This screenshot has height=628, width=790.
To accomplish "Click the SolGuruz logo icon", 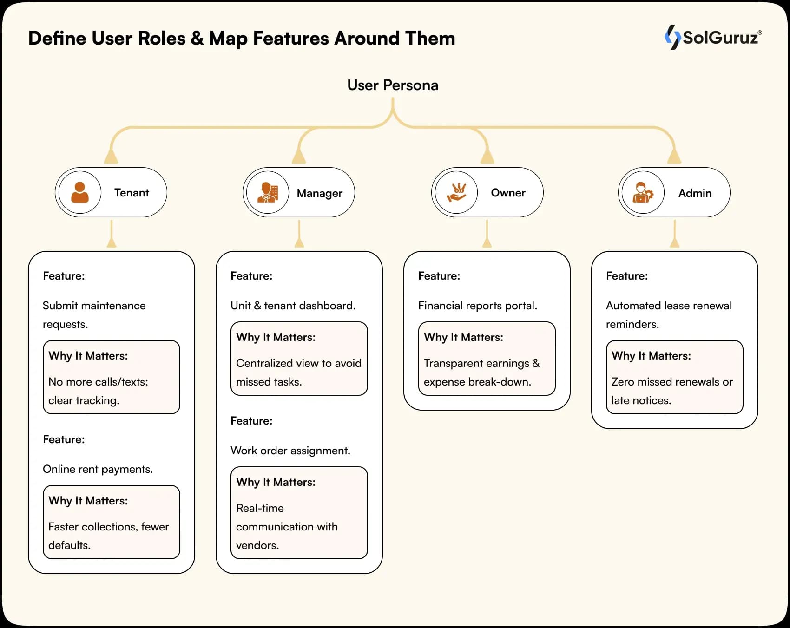I will pyautogui.click(x=673, y=38).
